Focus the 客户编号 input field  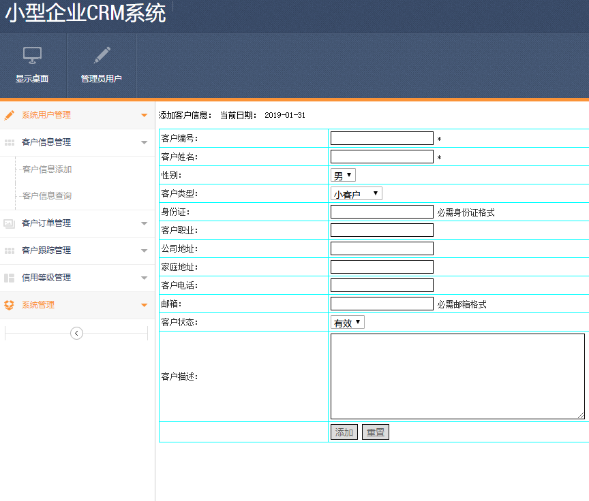pyautogui.click(x=382, y=138)
